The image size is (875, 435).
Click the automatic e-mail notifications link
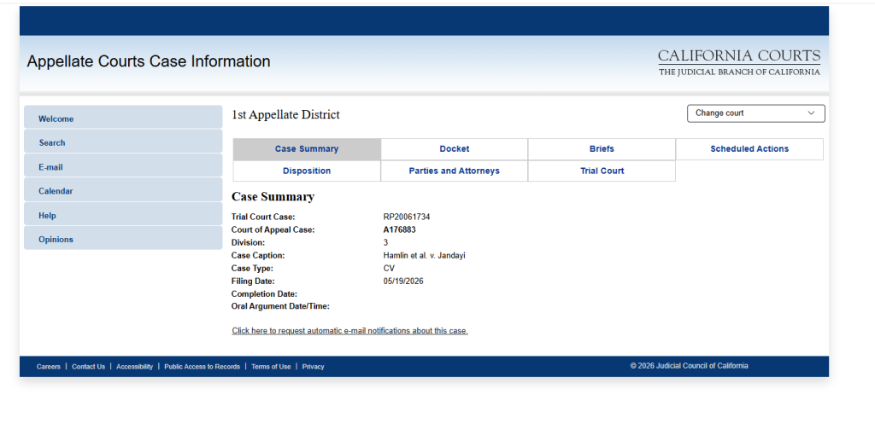349,330
